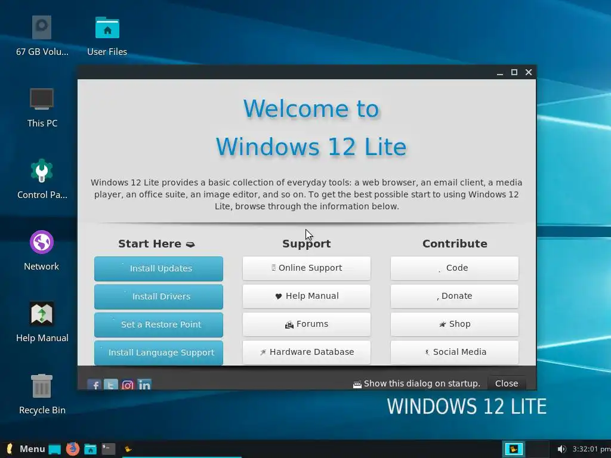Open Hardware Database button
The width and height of the screenshot is (611, 458).
[306, 352]
